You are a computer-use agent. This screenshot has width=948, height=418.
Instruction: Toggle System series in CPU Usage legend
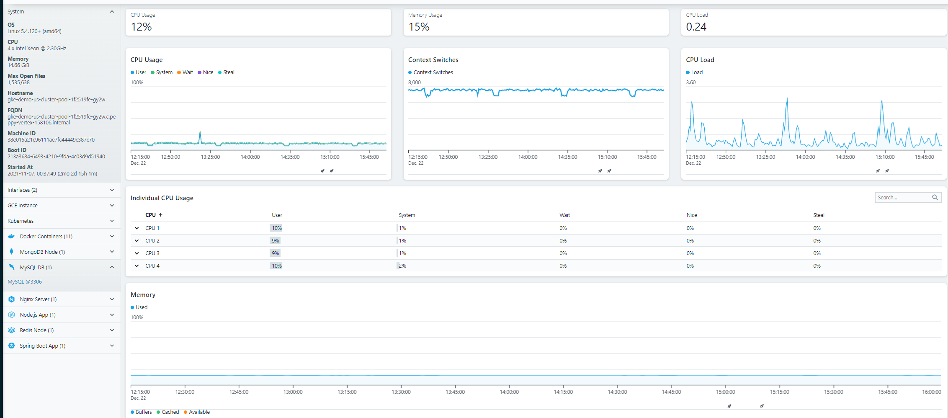click(162, 72)
